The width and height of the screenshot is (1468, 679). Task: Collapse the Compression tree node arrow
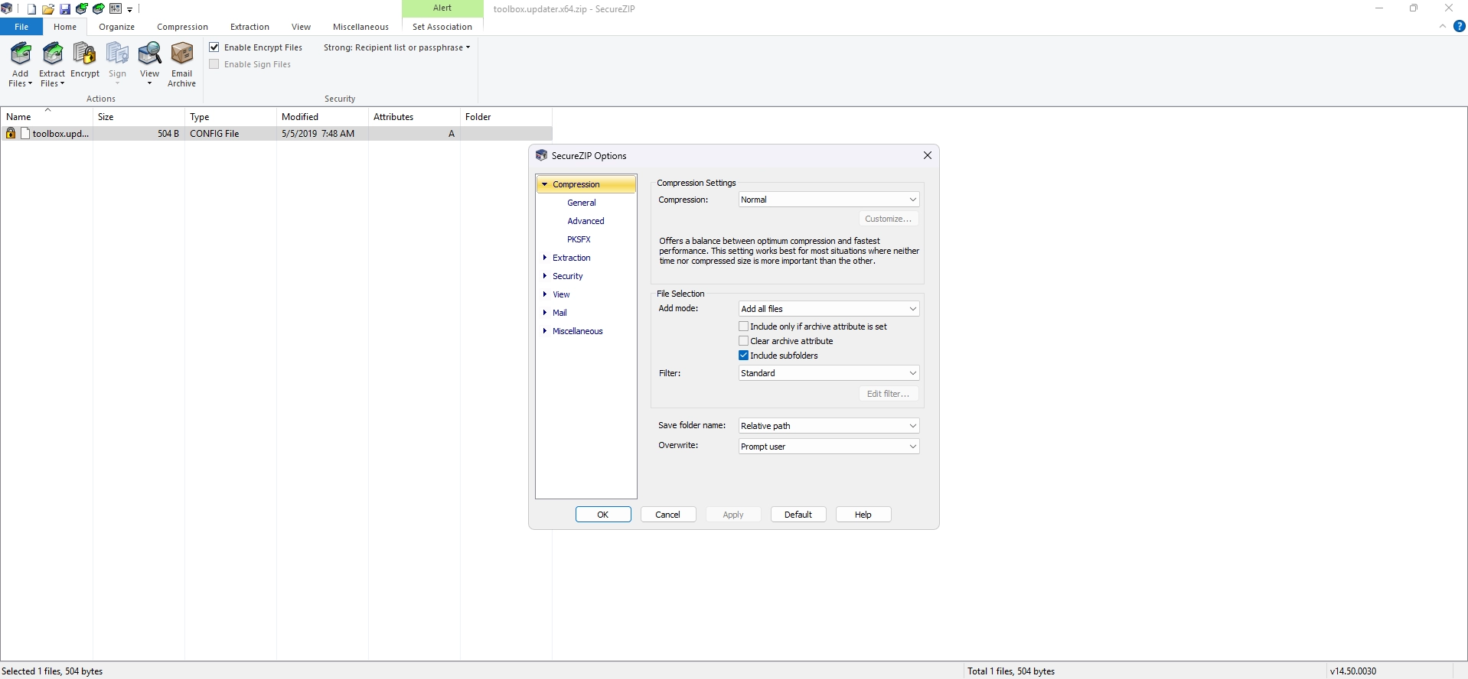544,184
